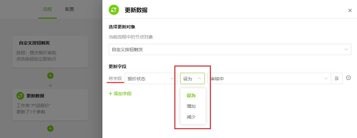The height and width of the screenshot is (138, 357).
Task: Click the plus node button below 更新数据 card
Action: point(50,129)
